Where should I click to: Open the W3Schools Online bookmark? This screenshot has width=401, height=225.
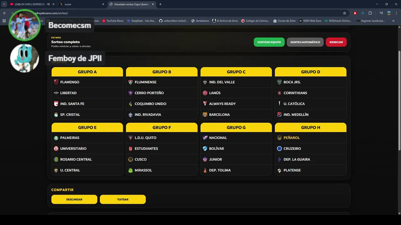click(338, 21)
